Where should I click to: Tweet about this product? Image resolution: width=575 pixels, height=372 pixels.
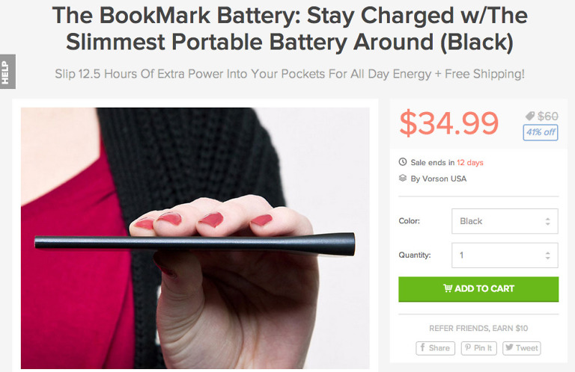click(x=521, y=348)
